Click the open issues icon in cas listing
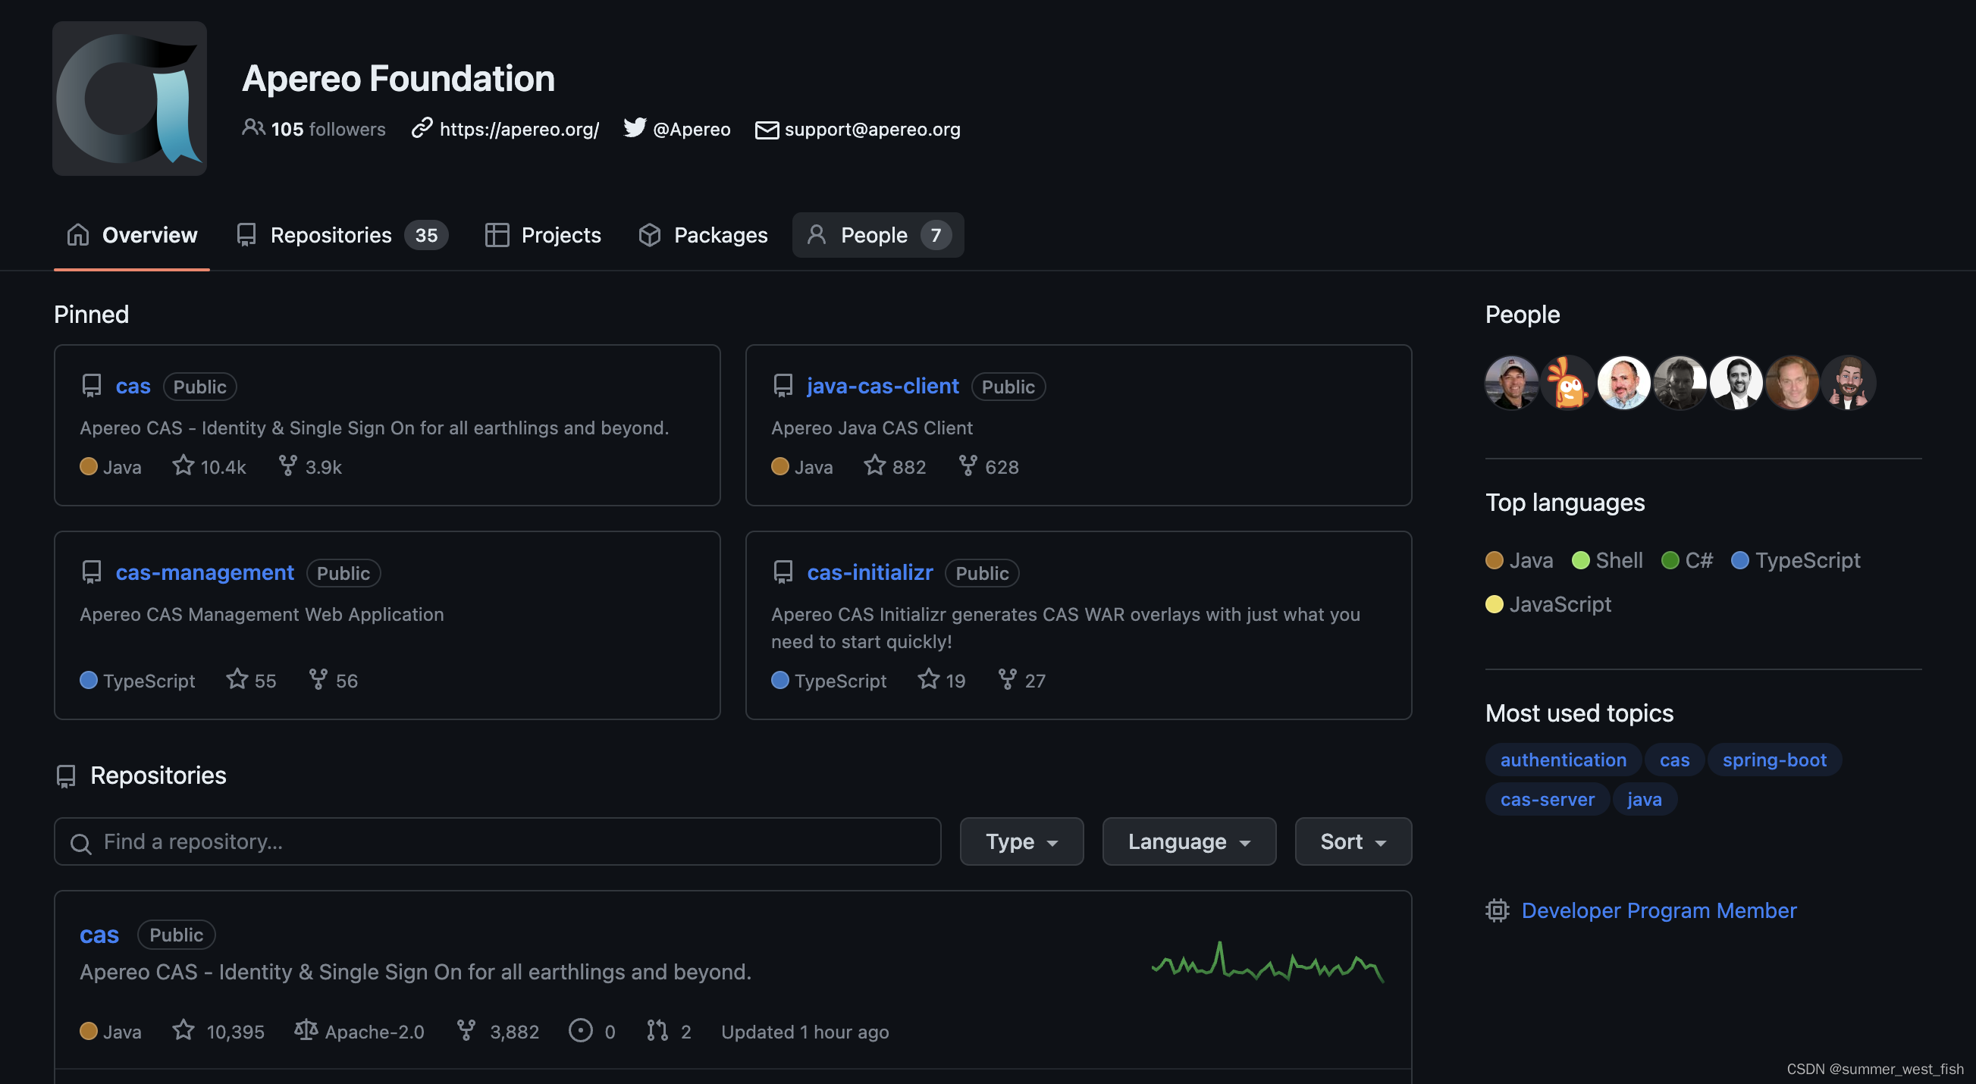 [x=580, y=1029]
